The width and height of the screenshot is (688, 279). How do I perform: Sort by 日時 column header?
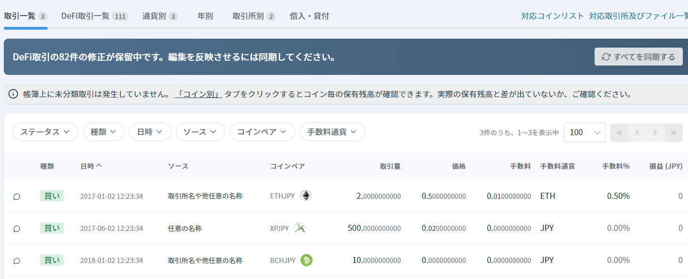[x=91, y=166]
